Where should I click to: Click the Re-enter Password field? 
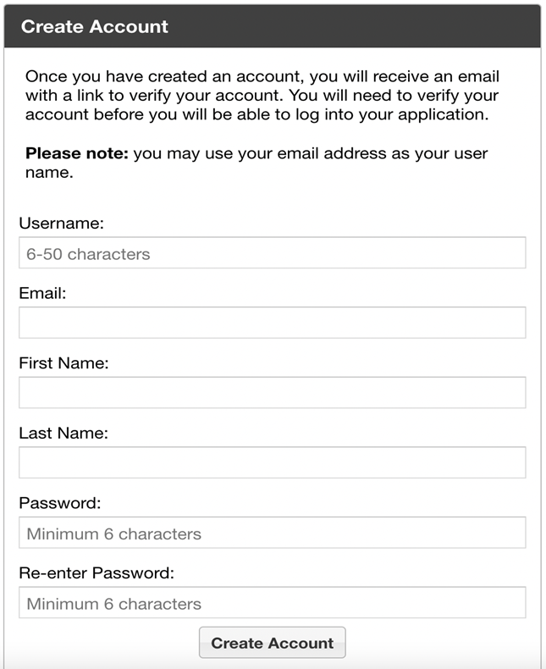(339, 603)
